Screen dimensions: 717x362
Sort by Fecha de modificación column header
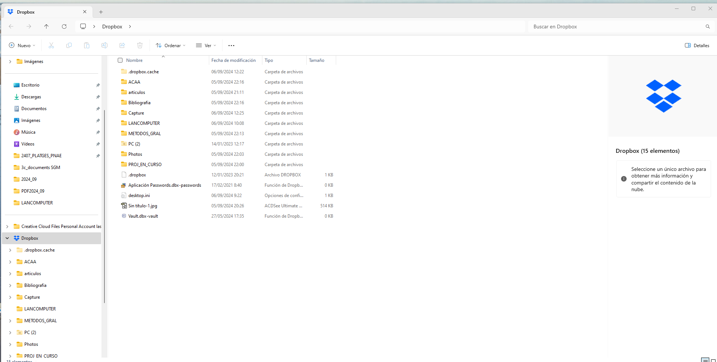click(x=234, y=60)
